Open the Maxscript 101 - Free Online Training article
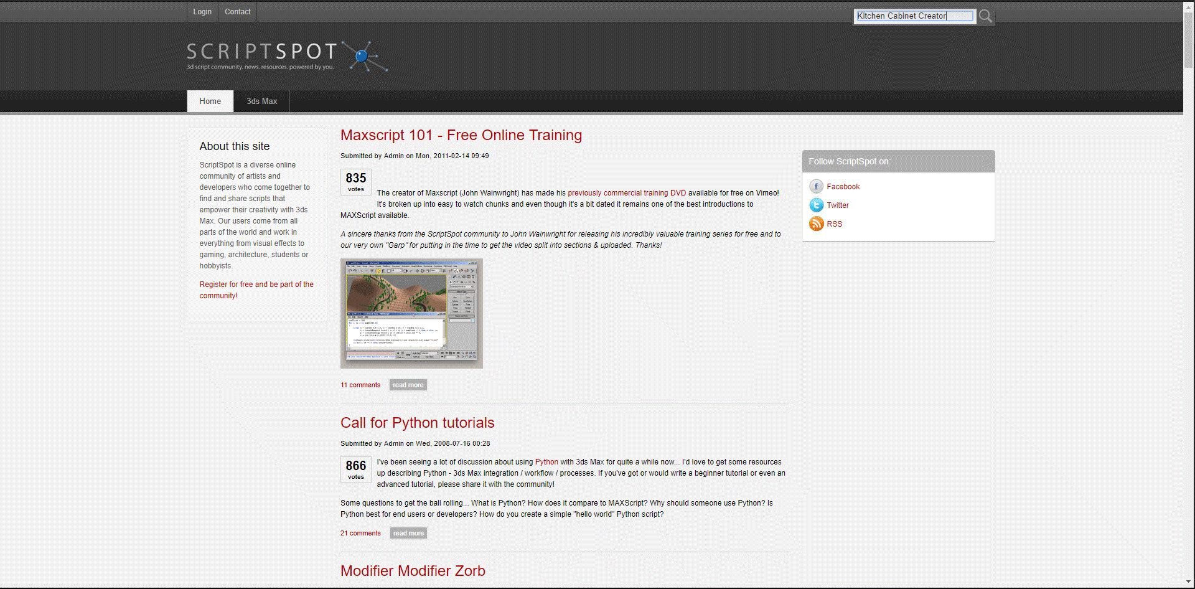This screenshot has height=589, width=1195. click(461, 135)
